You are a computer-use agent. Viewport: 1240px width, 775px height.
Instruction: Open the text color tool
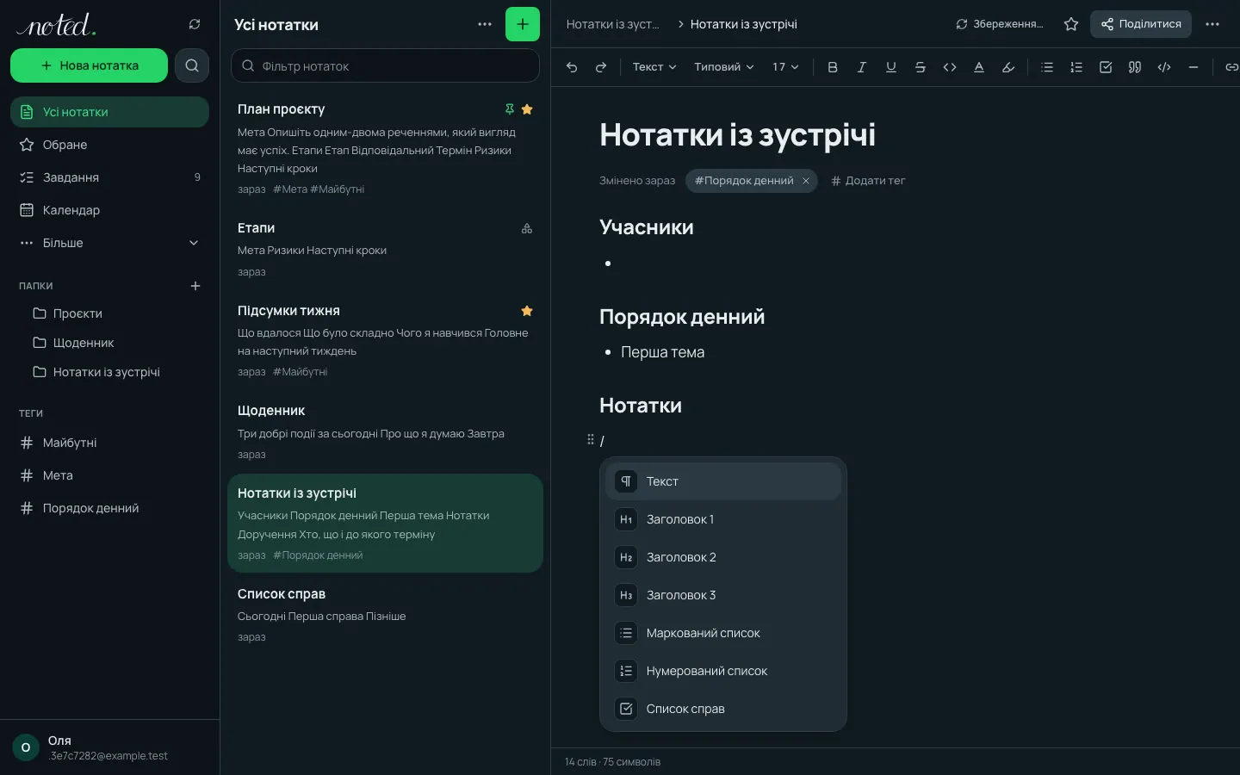click(x=979, y=67)
